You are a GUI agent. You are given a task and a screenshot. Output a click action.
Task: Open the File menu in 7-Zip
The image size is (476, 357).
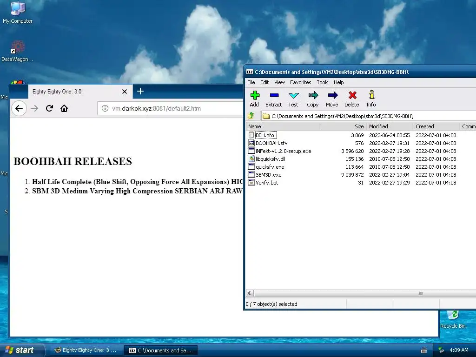251,82
